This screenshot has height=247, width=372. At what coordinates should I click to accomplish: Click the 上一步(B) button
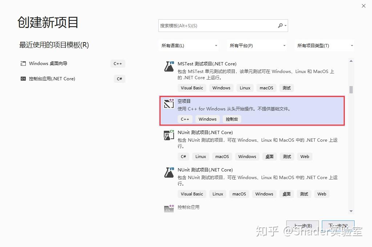click(302, 225)
